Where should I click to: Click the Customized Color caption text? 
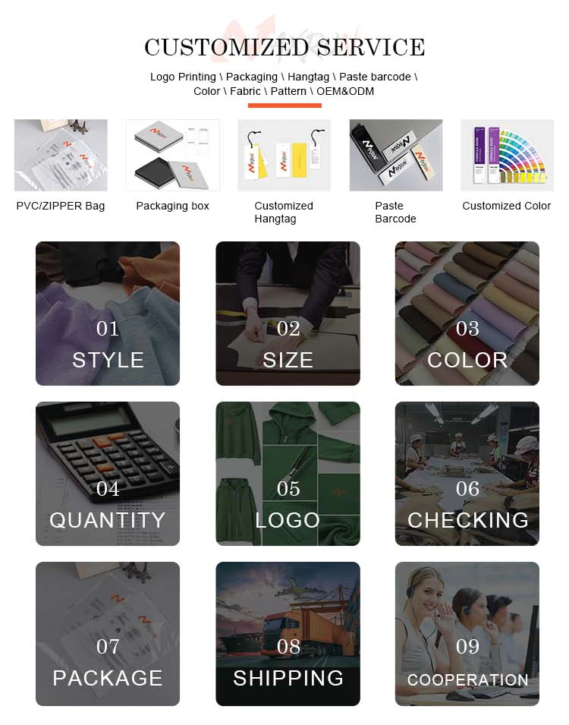coord(507,206)
